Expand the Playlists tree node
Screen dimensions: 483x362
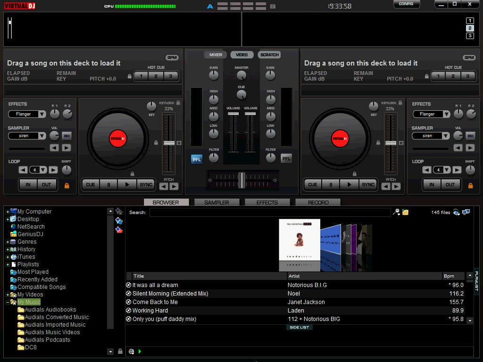tap(8, 264)
